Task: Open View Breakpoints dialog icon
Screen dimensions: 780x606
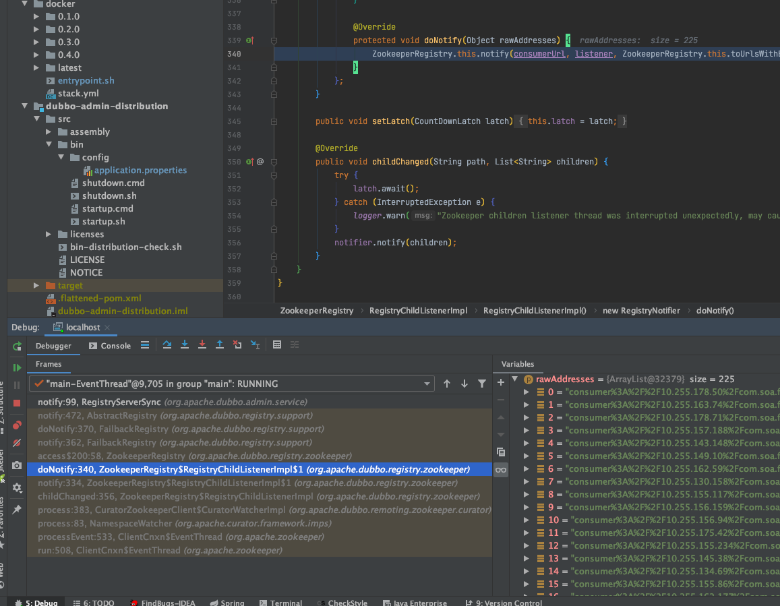Action: click(16, 426)
